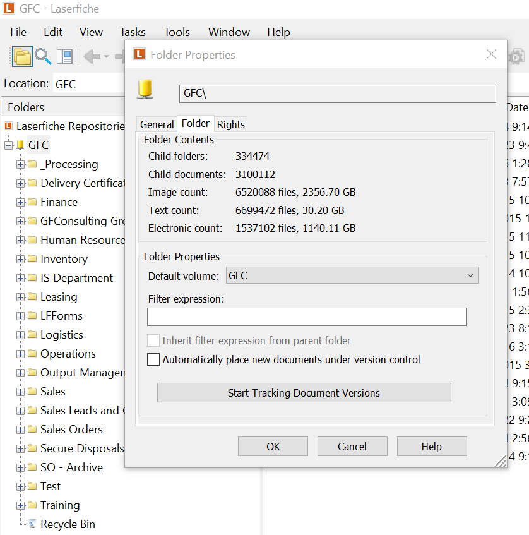Expand the _Processing folder
Screen dimensions: 529x535
pyautogui.click(x=20, y=164)
